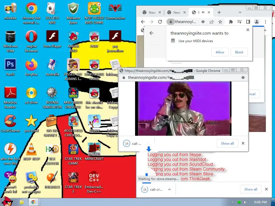Navigate back in main Chrome window

143,22
